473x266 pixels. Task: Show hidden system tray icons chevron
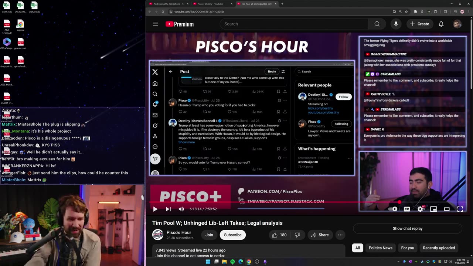coord(398,262)
